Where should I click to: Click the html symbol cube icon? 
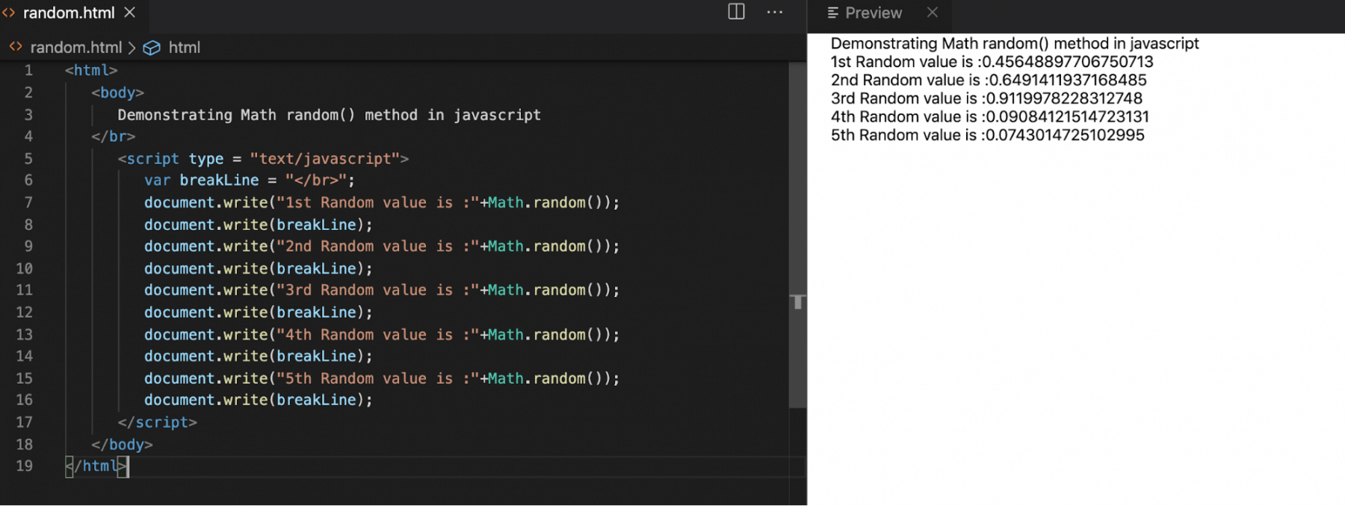click(152, 48)
